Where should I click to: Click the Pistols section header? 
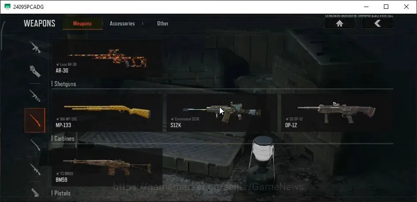click(x=62, y=193)
